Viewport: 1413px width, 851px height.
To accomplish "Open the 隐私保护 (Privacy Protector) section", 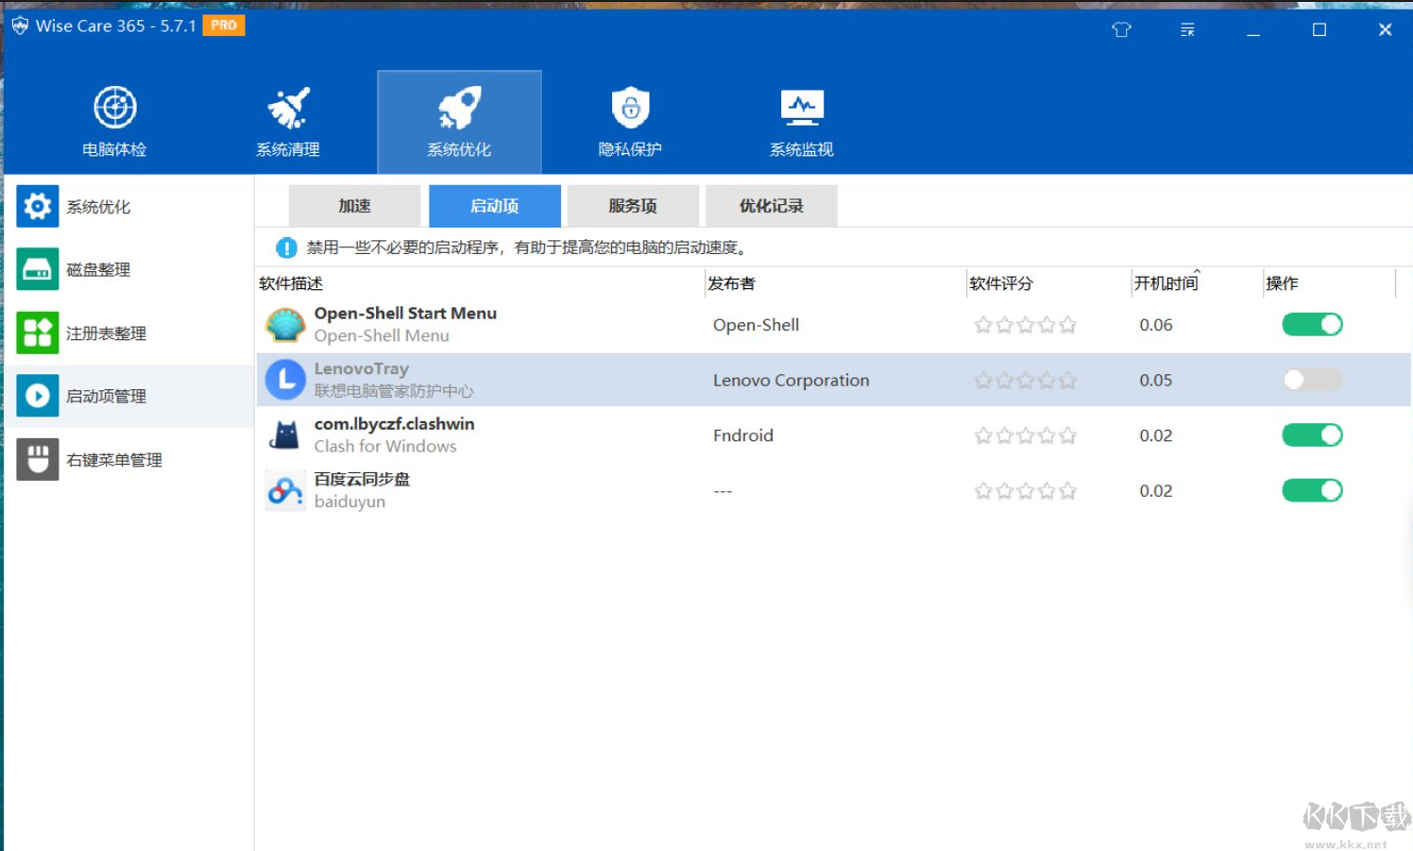I will [x=630, y=121].
